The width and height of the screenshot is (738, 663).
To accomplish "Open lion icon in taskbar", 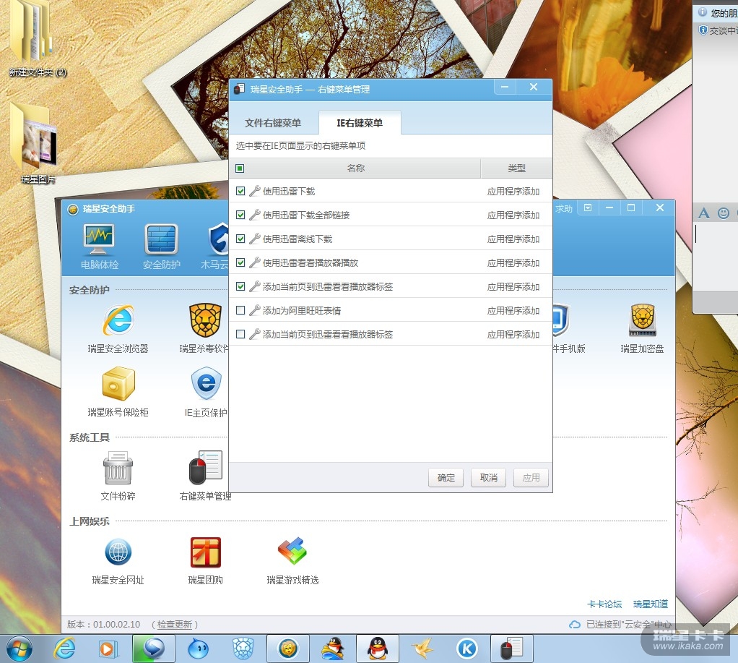I will click(288, 649).
